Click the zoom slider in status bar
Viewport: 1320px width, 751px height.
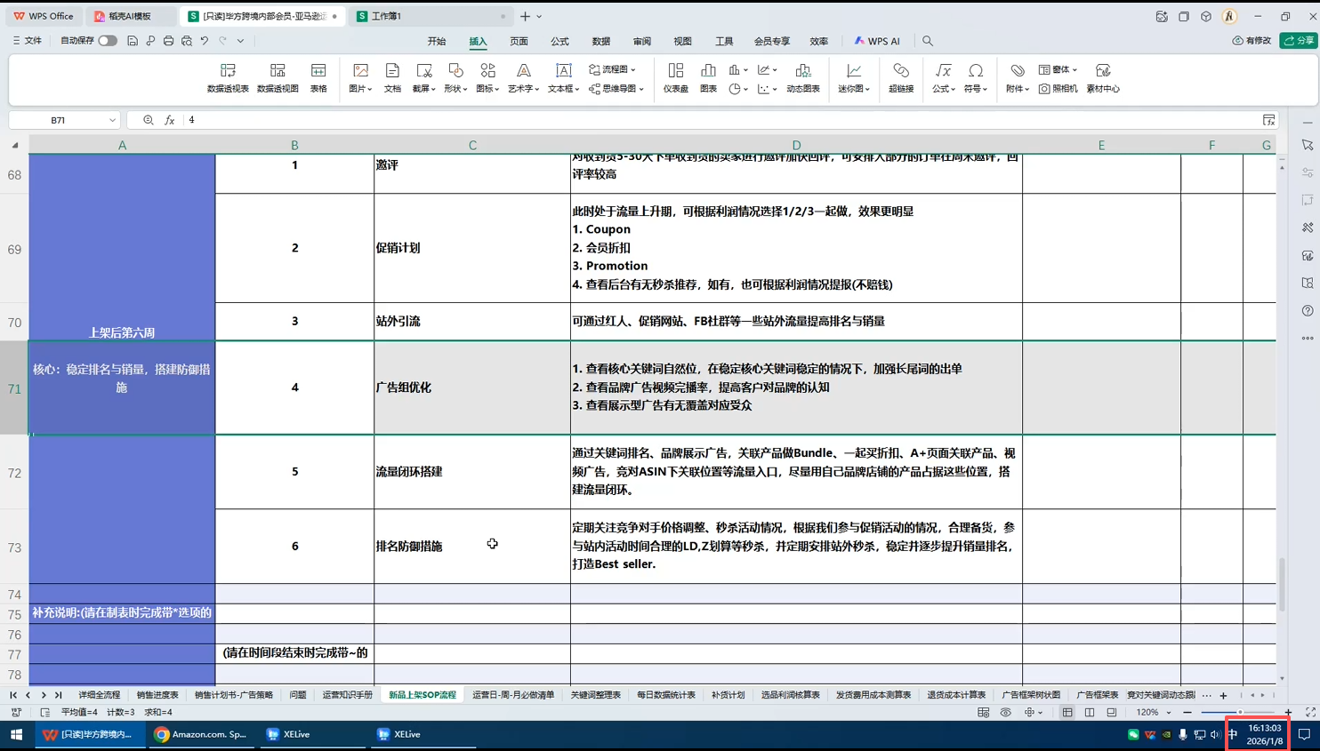(1238, 713)
